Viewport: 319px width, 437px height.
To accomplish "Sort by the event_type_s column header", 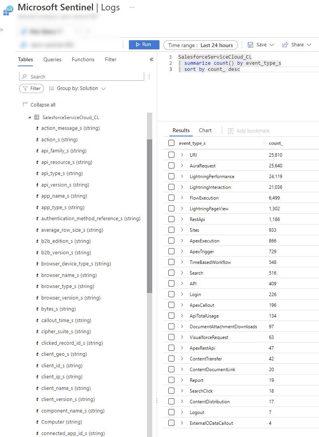I will click(x=192, y=143).
